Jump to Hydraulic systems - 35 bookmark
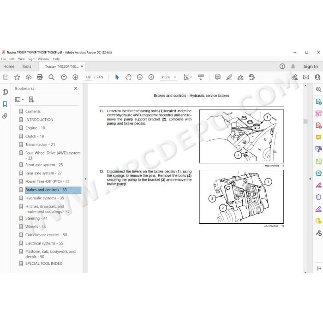 (45, 198)
